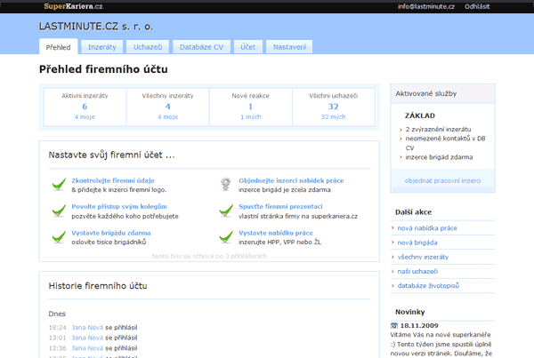Click the checkmark icon beside Vystavte brigádu zdarma
Image resolution: width=534 pixels, height=358 pixels.
[59, 237]
